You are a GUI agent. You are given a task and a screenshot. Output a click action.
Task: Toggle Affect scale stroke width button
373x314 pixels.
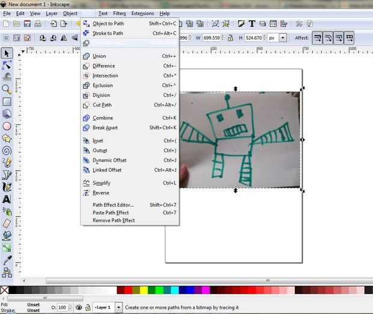[x=317, y=38]
